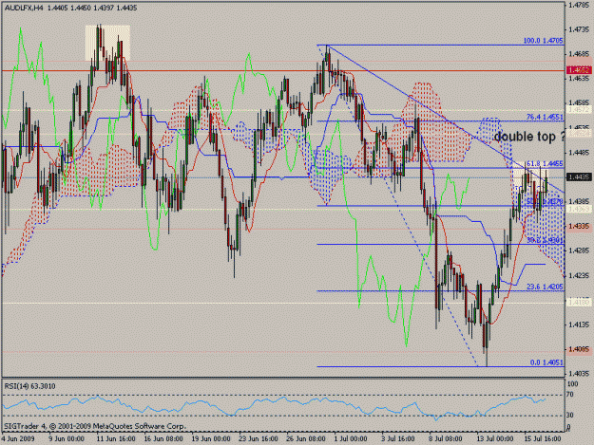Screen dimensions: 594x445
Task: Click the '11 Jun 16:00' time axis label
Action: 116,438
